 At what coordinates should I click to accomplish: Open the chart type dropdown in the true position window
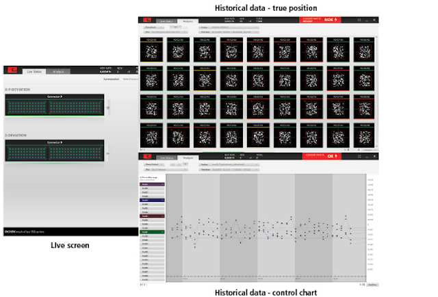[x=154, y=27]
